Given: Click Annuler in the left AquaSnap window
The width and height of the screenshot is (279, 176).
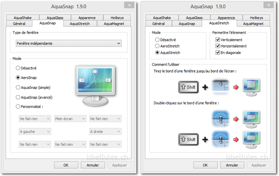Looking at the screenshot, I should point(93,165).
